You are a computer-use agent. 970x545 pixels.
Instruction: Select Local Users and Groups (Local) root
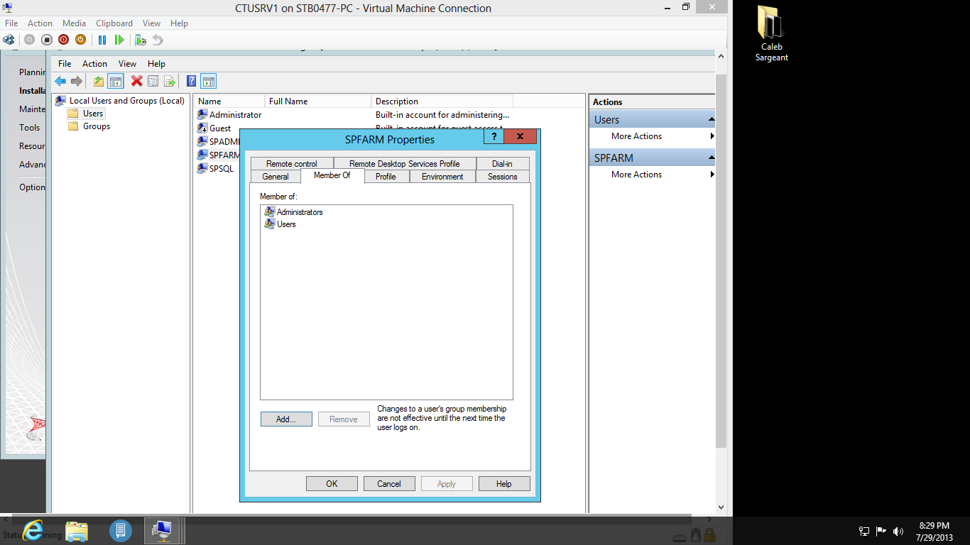point(120,101)
